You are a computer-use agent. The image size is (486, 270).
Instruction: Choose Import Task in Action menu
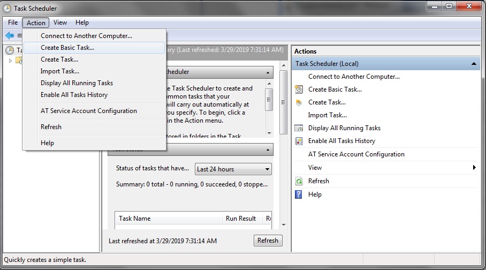pos(94,71)
